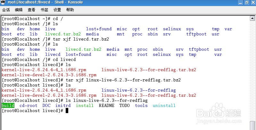Click the blue 'livecd' directory name
This screenshot has height=130, width=256.
pyautogui.click(x=53, y=55)
